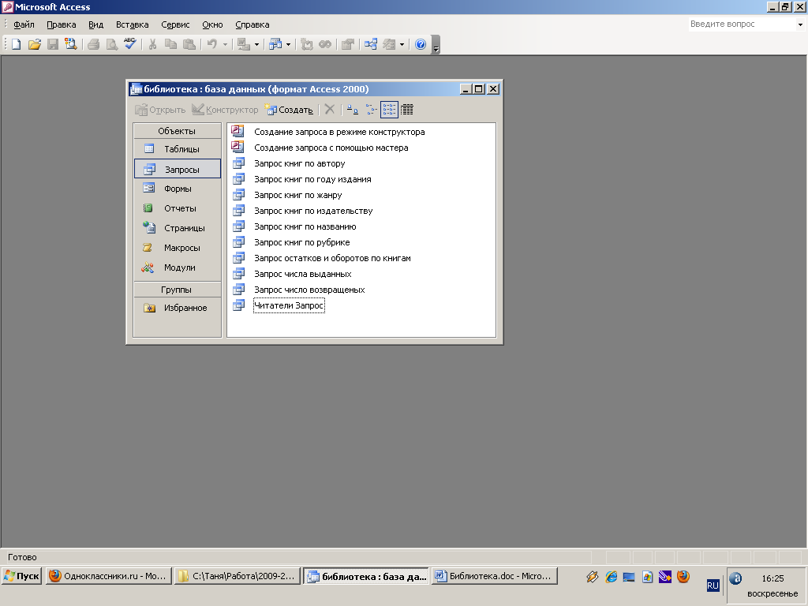Open the Файл menu
This screenshot has width=808, height=606.
[24, 24]
